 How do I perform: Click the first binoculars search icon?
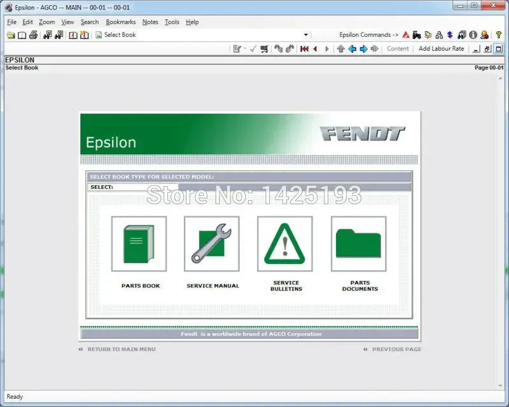[48, 35]
